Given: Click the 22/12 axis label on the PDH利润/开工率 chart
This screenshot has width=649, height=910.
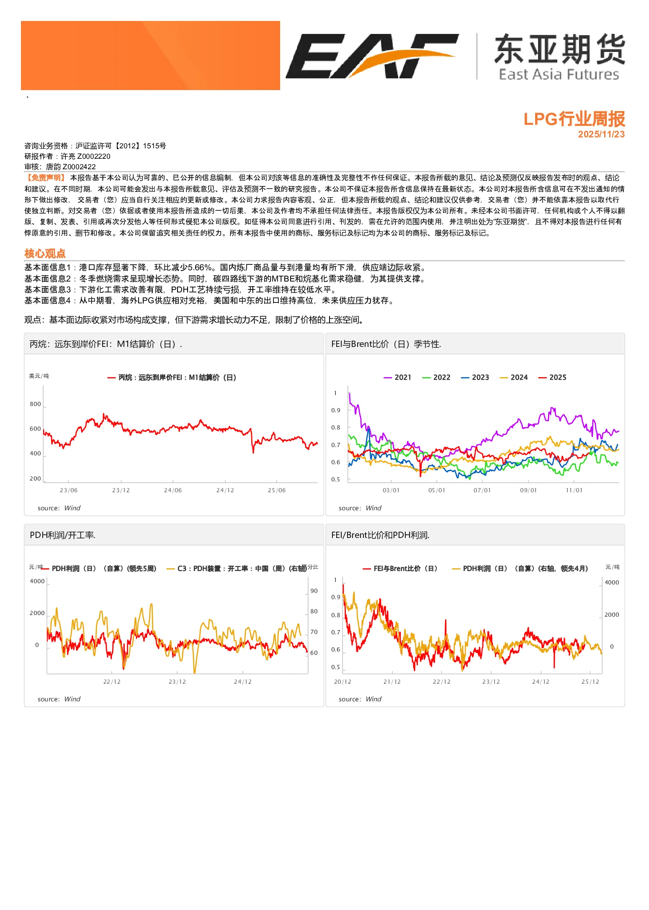Looking at the screenshot, I should [x=112, y=682].
